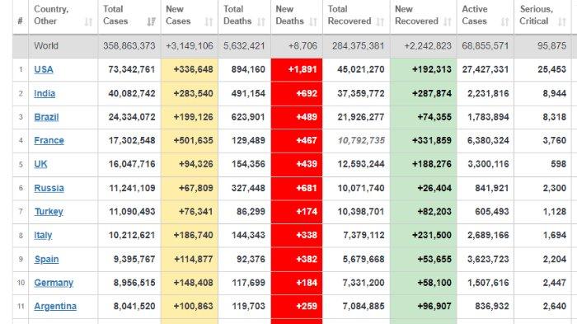Sort by Active Cases arrow icon
The width and height of the screenshot is (577, 324).
coord(504,22)
